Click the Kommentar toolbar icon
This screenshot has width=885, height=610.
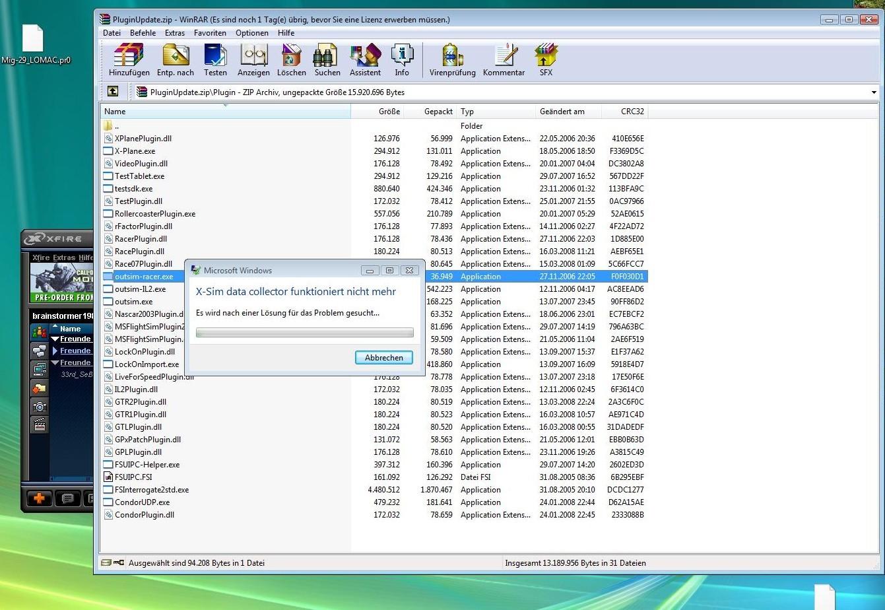pos(504,61)
